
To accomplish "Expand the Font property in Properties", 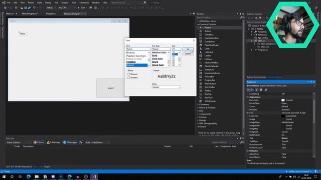I will click(x=247, y=112).
